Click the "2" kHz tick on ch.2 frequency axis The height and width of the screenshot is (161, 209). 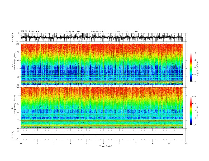tap(18, 120)
